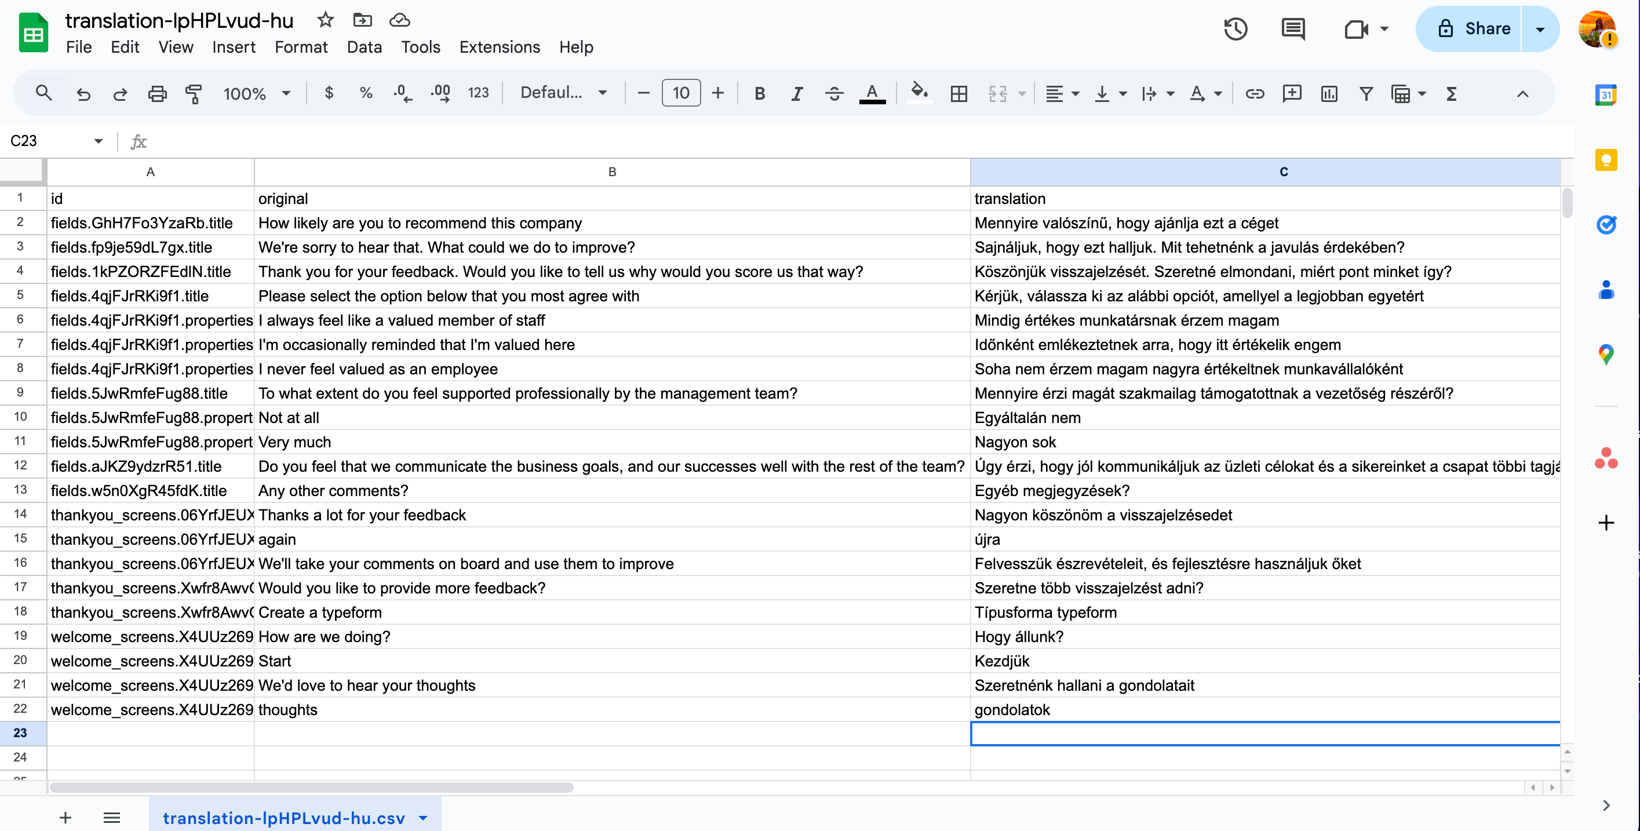1640x831 pixels.
Task: Open all comments panel
Action: 1293,28
